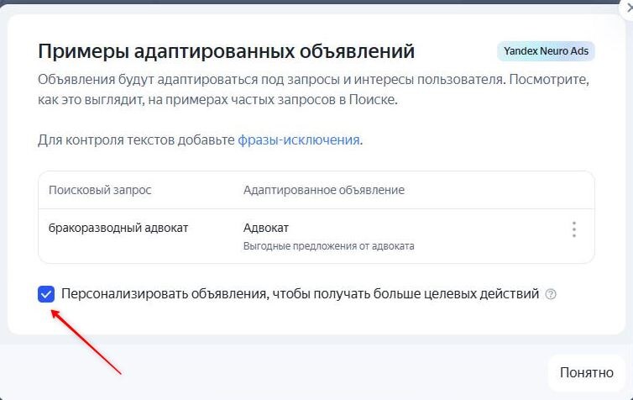Screen dimensions: 633x400
Task: Close the dialog with the corner X icon
Action: [626, 8]
